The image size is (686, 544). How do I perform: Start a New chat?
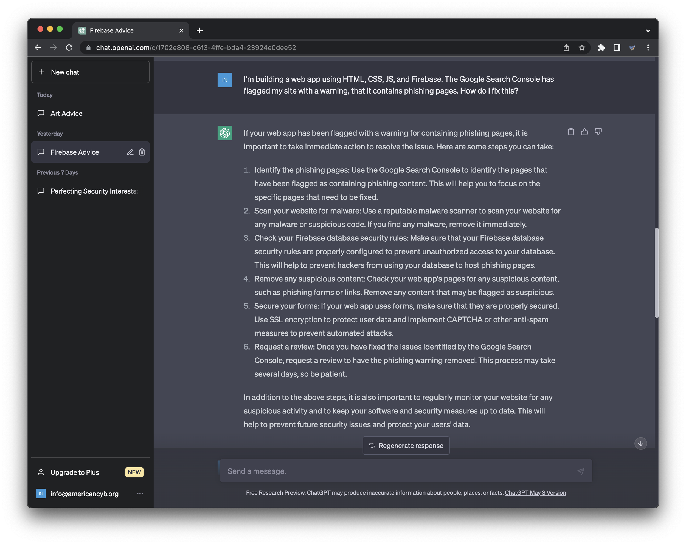(90, 72)
